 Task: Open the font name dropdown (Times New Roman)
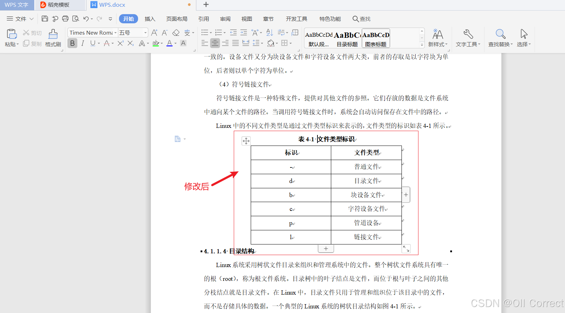(115, 33)
